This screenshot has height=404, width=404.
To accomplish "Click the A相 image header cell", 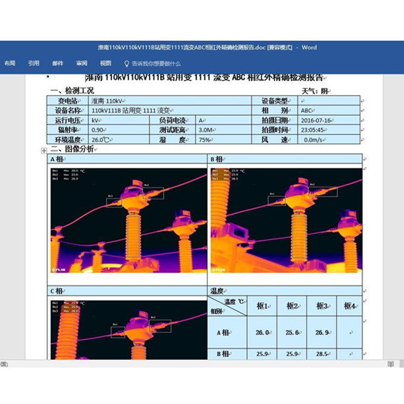I will [127, 159].
